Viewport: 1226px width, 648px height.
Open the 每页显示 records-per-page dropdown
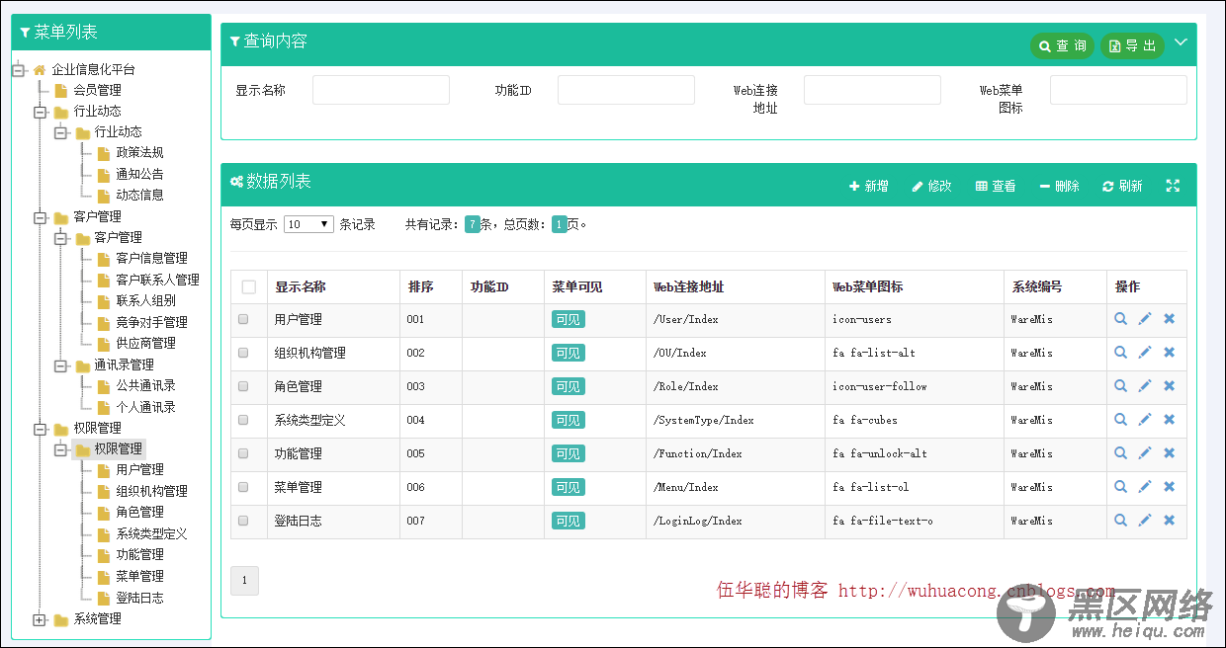308,224
